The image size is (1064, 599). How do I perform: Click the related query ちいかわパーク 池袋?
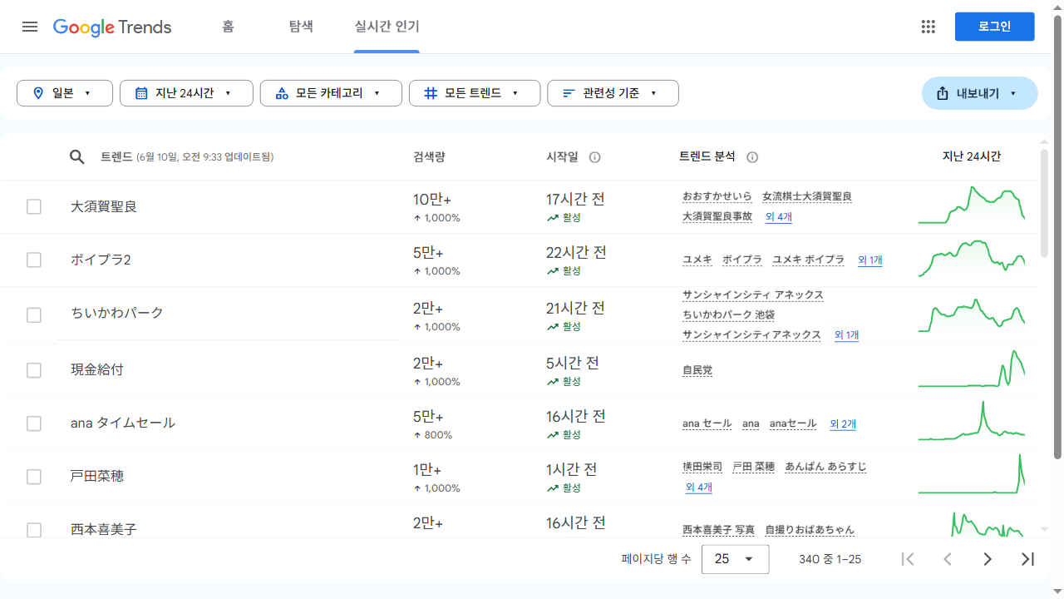(729, 315)
